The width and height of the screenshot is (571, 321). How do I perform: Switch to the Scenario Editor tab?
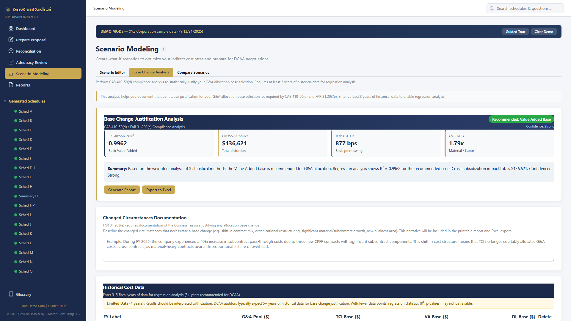(112, 72)
